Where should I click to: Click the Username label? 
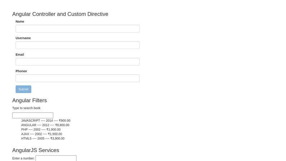click(23, 38)
